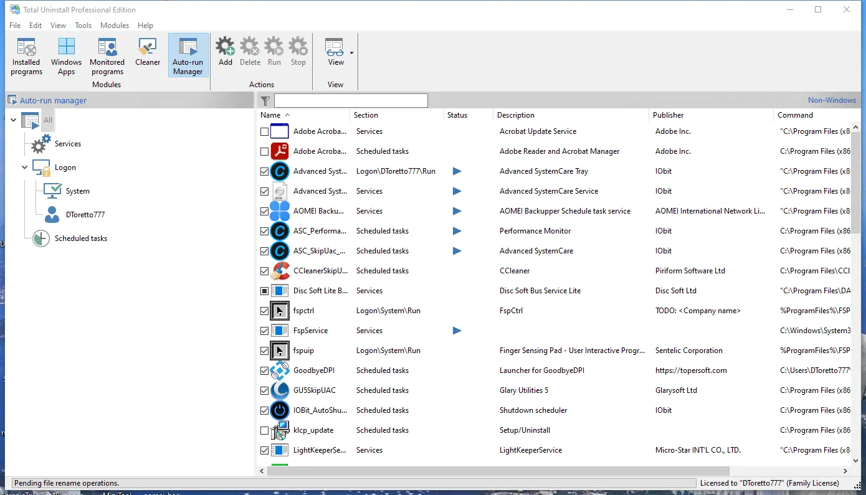This screenshot has height=495, width=866.
Task: Collapse the Logon tree node
Action: pyautogui.click(x=25, y=167)
